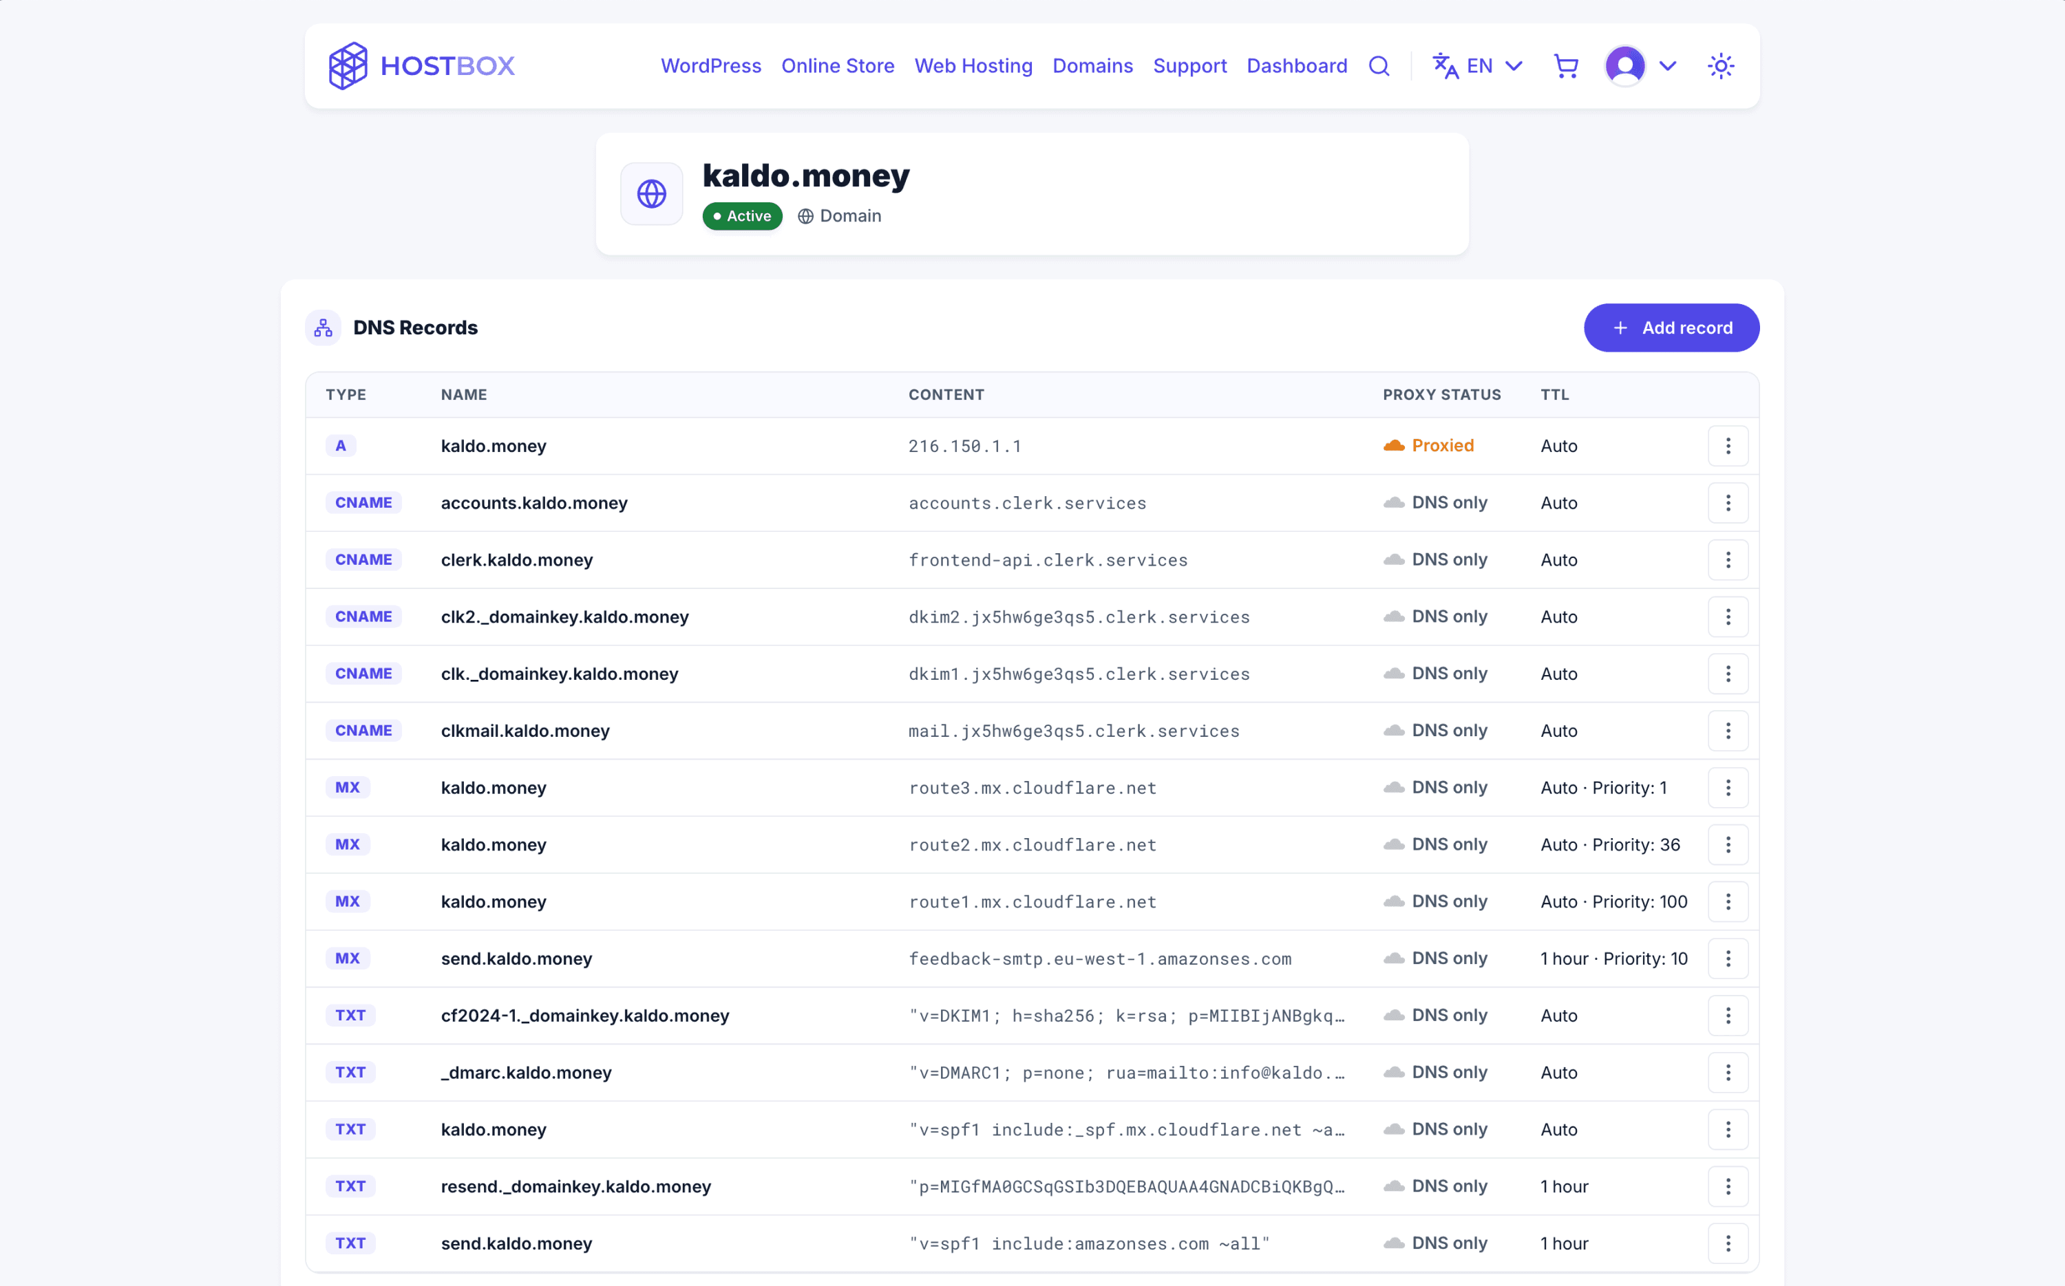This screenshot has width=2065, height=1286.
Task: Click the NAME column header
Action: tap(464, 395)
